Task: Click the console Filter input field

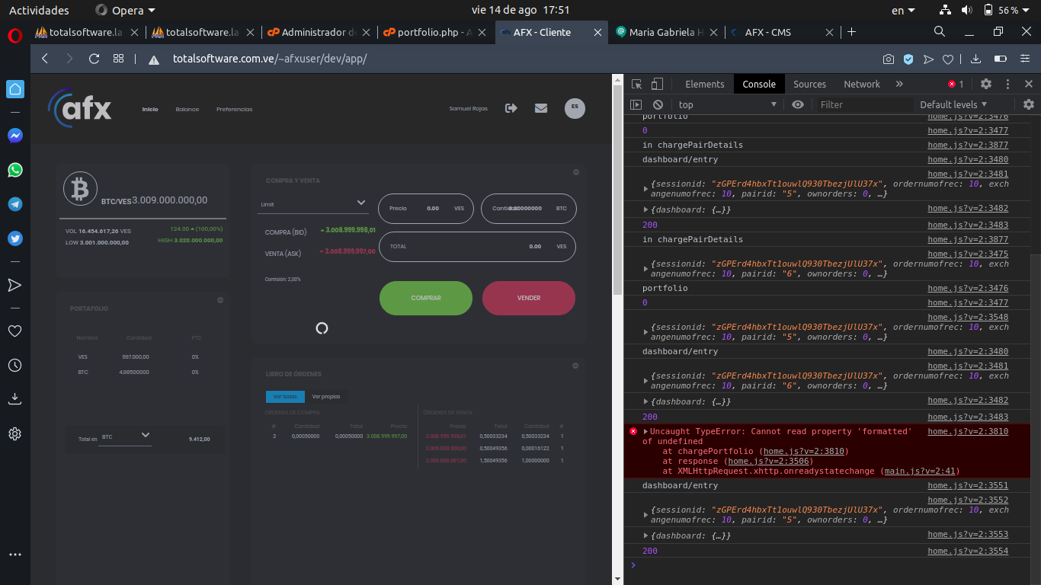Action: point(863,104)
